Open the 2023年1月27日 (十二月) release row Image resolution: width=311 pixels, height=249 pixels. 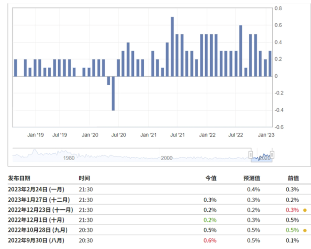38,200
